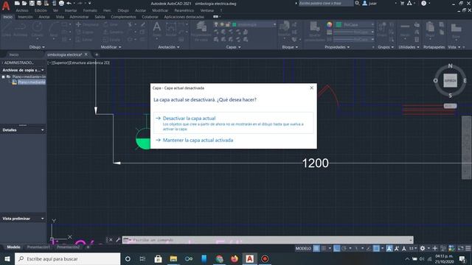Click the Save As icon in quick access toolbar
Viewport: 472px width, 265px height.
coord(39,3)
